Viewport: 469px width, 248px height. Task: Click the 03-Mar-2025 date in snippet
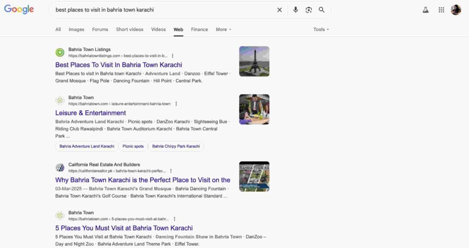[69, 189]
